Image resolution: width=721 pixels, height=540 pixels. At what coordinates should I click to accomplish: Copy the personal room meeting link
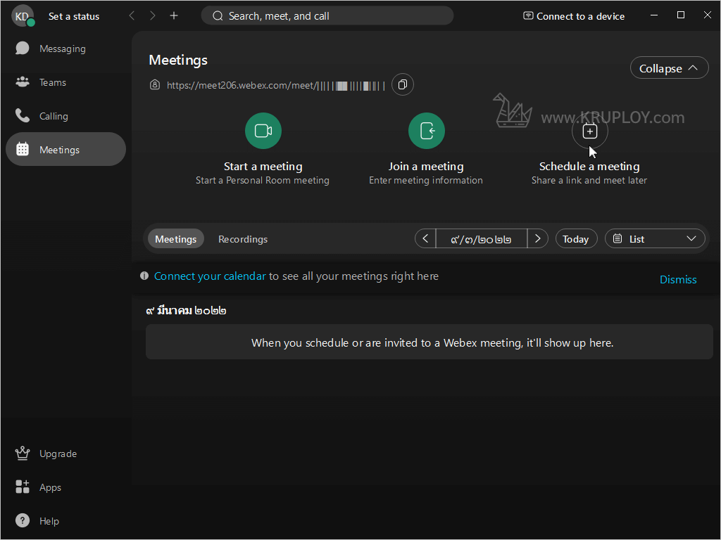[x=402, y=85]
